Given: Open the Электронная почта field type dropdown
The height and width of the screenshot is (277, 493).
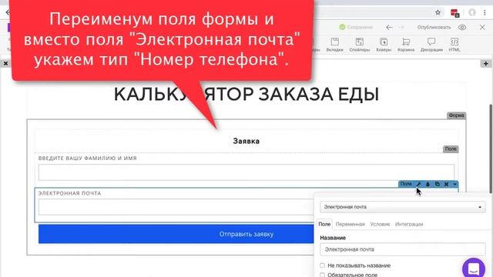Looking at the screenshot, I should pos(403,207).
